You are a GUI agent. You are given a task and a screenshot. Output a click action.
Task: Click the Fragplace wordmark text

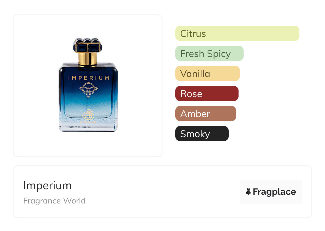(x=274, y=192)
